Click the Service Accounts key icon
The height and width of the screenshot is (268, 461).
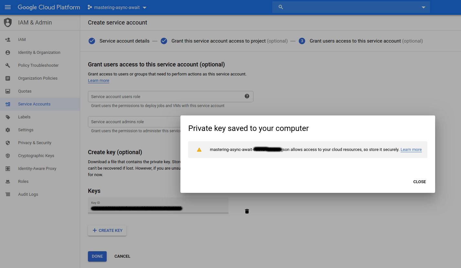pyautogui.click(x=8, y=104)
